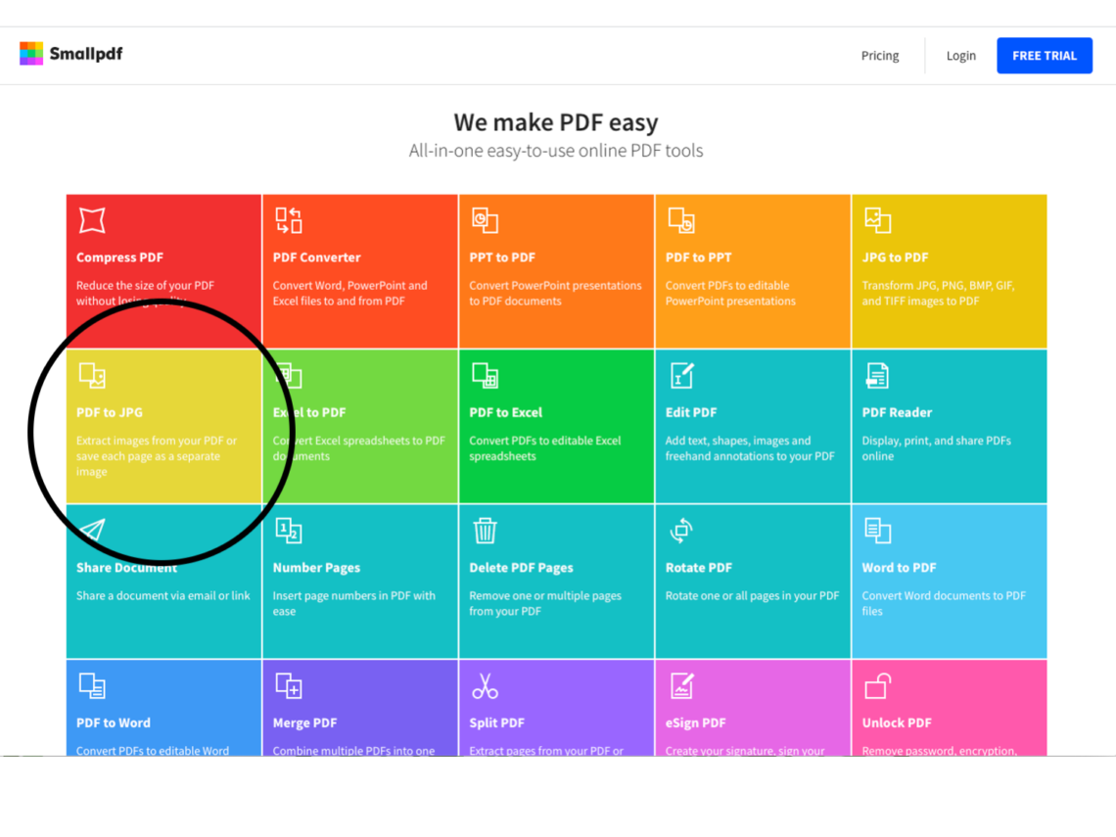
Task: Click the Edit PDF pencil icon
Action: pos(682,376)
